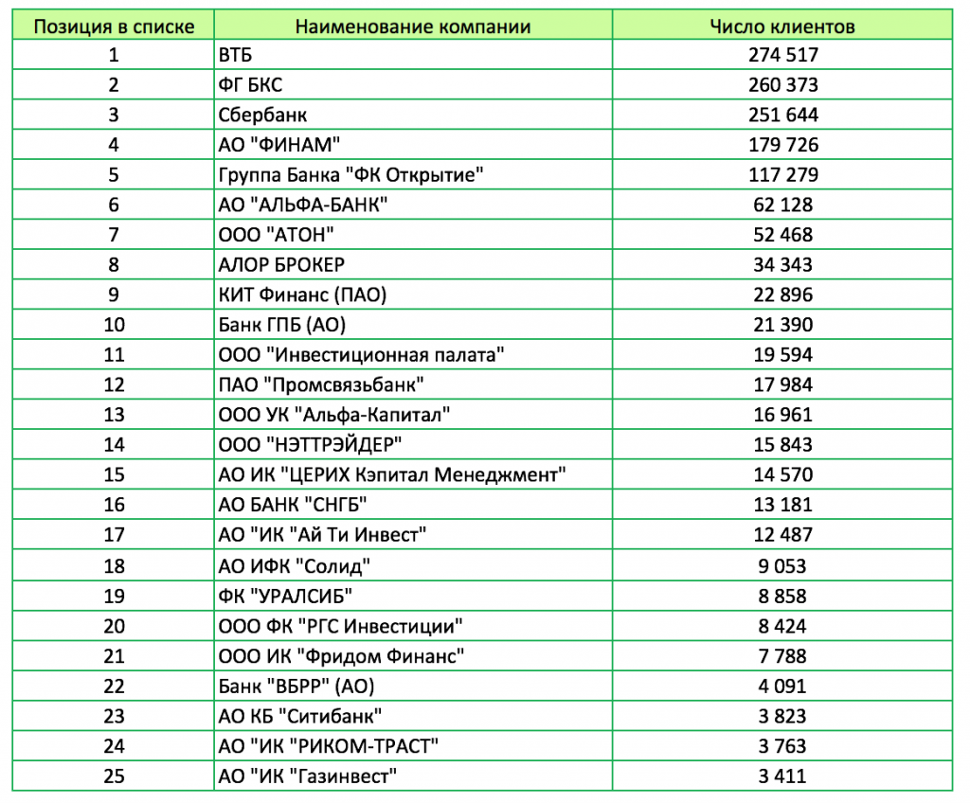Click the client count 12 487
Image resolution: width=970 pixels, height=803 pixels.
[783, 534]
